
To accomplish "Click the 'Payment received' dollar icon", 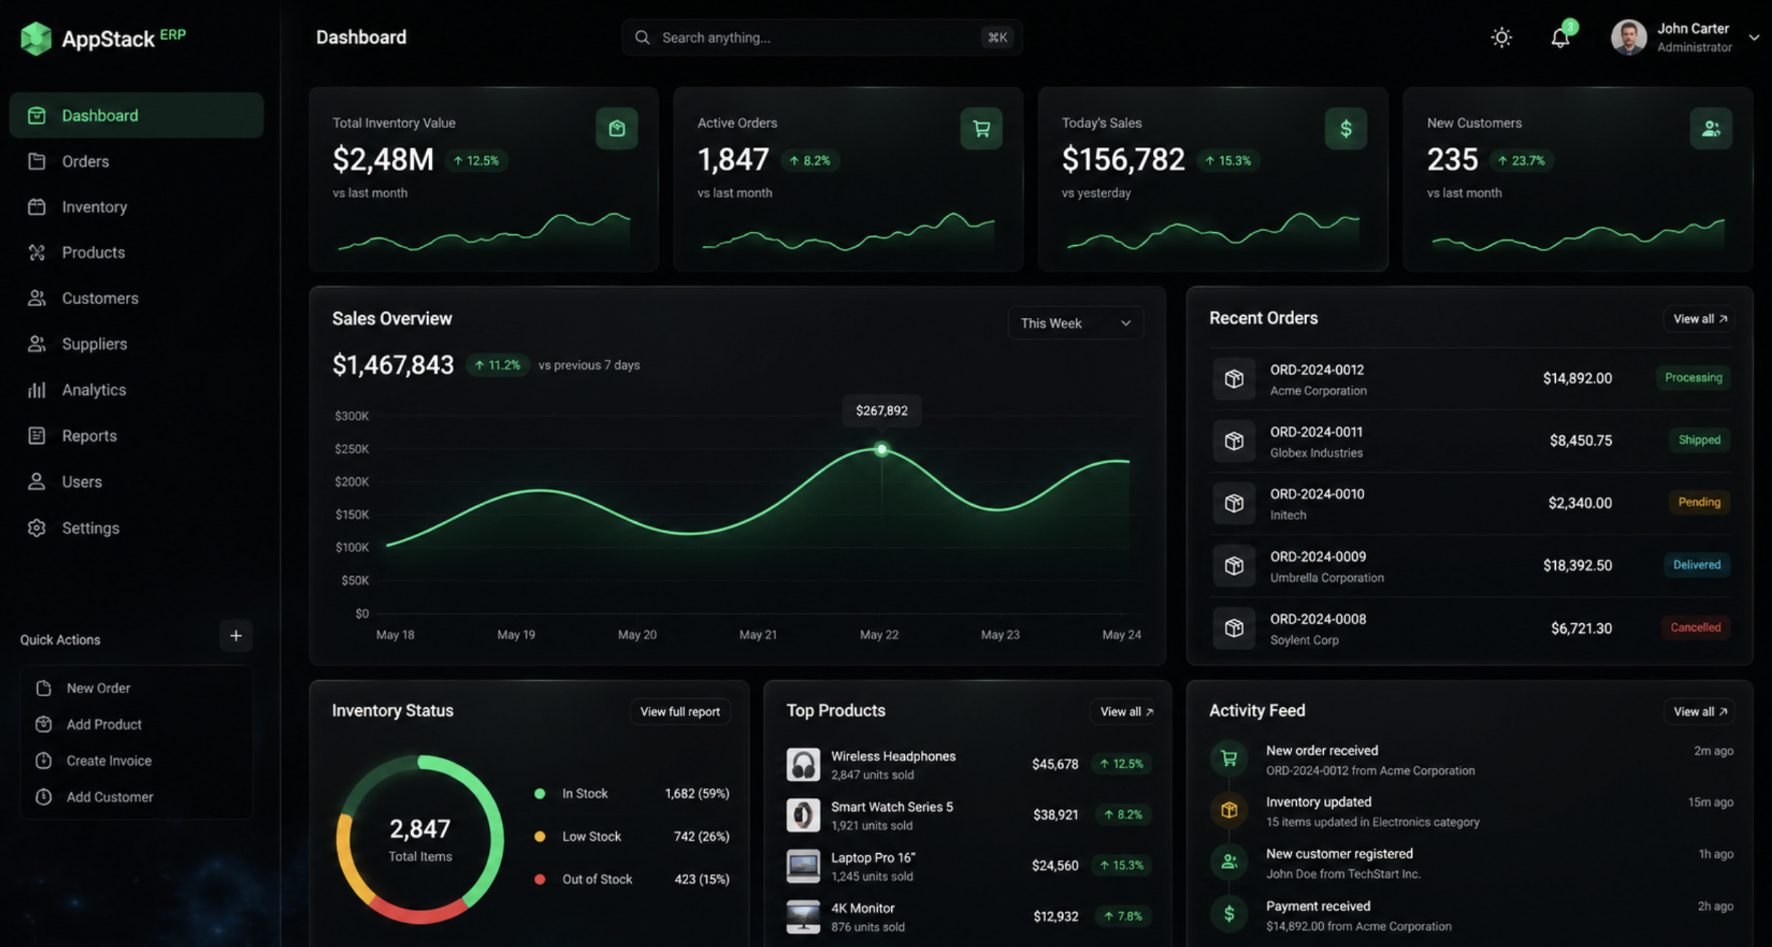I will (1229, 914).
